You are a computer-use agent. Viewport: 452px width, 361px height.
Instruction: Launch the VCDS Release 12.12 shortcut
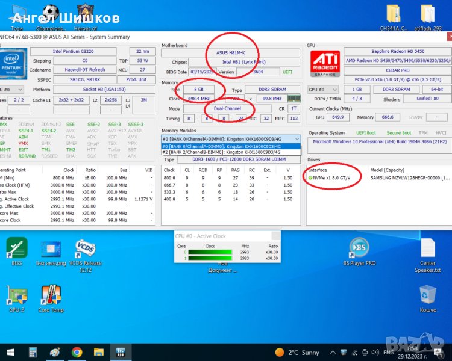click(84, 253)
